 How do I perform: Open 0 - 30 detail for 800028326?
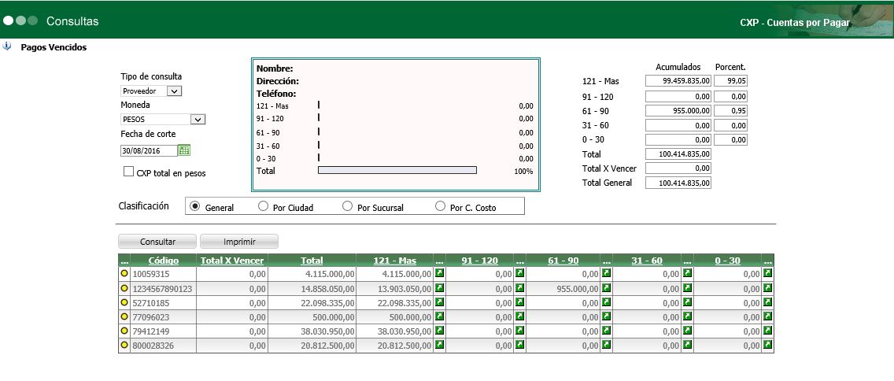click(x=768, y=345)
